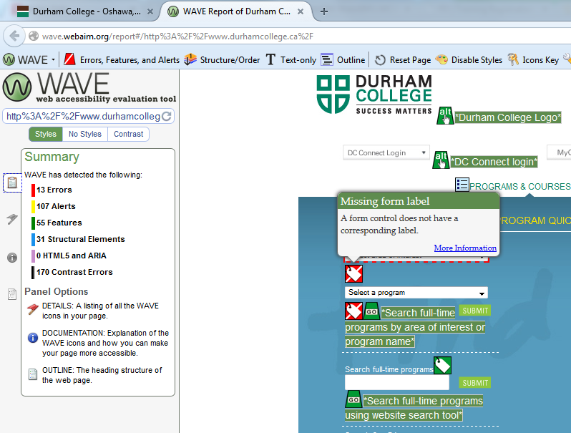Click the alt text icon near Durham College Logo
571x433 pixels.
pyautogui.click(x=445, y=115)
